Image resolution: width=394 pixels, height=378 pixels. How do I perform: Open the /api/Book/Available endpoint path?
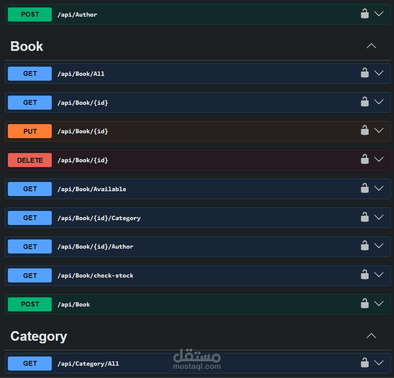92,189
